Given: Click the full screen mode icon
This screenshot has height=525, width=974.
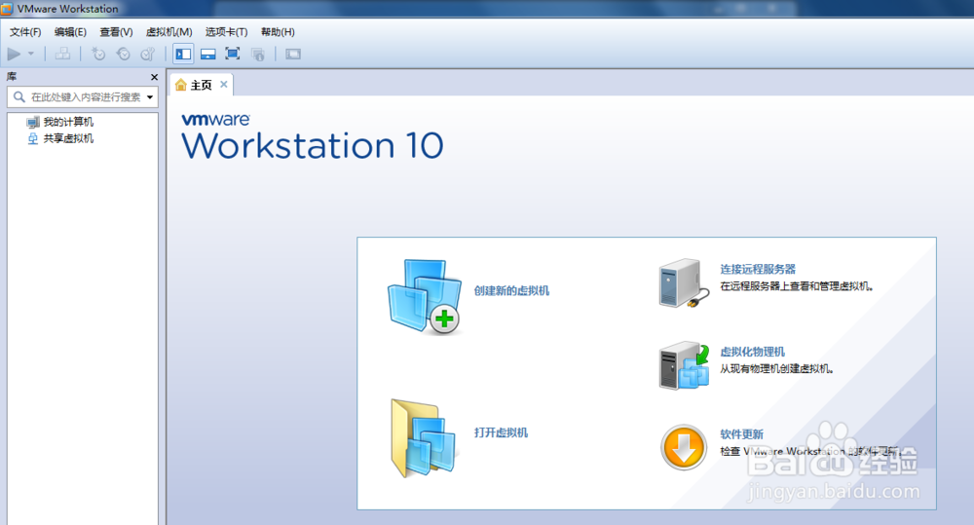Looking at the screenshot, I should click(x=233, y=54).
